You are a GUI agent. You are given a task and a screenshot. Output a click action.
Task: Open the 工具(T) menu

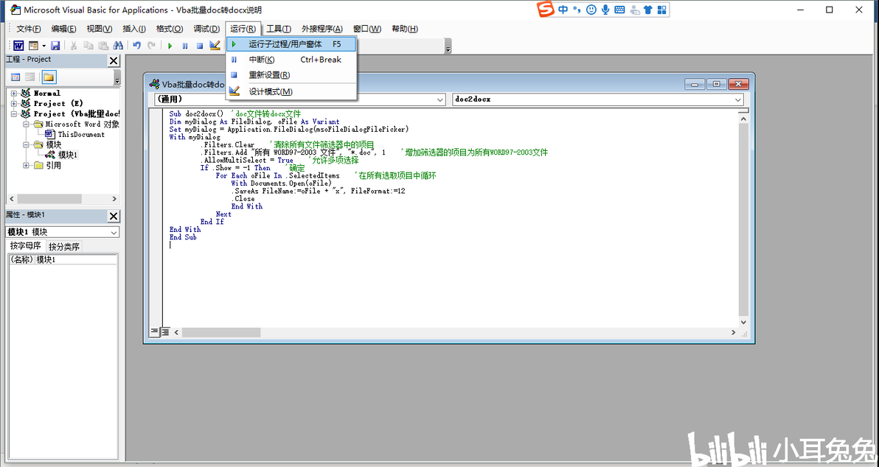(279, 29)
